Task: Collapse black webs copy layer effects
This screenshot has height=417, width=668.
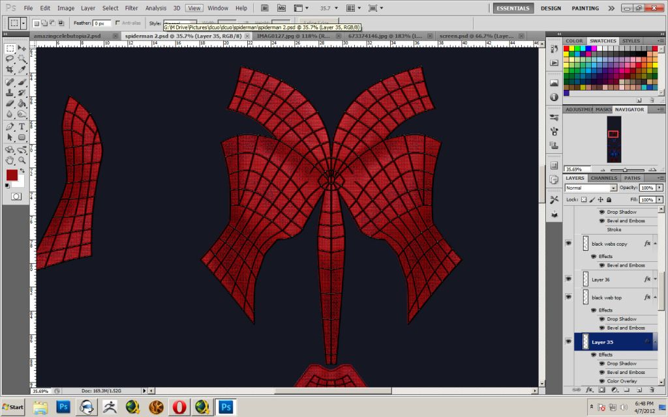Action: (655, 244)
